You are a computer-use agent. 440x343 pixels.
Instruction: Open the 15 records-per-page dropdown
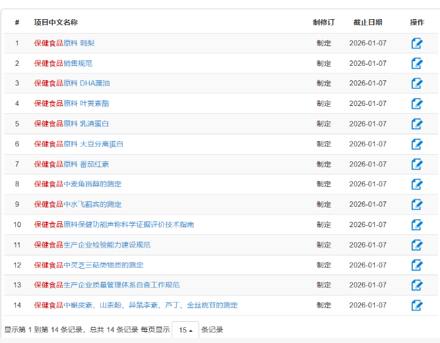[185, 330]
